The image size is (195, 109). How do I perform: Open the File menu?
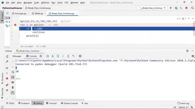[x=7, y=3]
